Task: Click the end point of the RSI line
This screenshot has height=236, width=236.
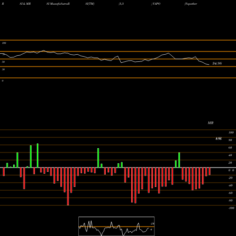Action: tap(209, 65)
